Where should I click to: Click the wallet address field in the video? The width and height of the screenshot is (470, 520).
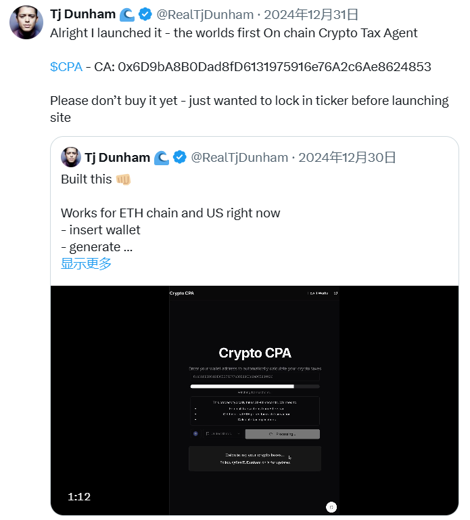click(254, 376)
